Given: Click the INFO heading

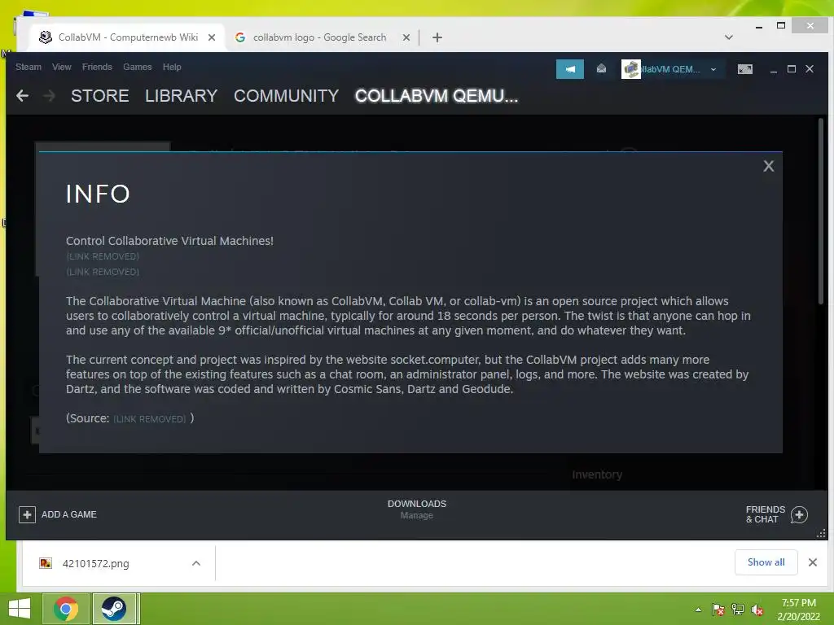Looking at the screenshot, I should click(98, 194).
